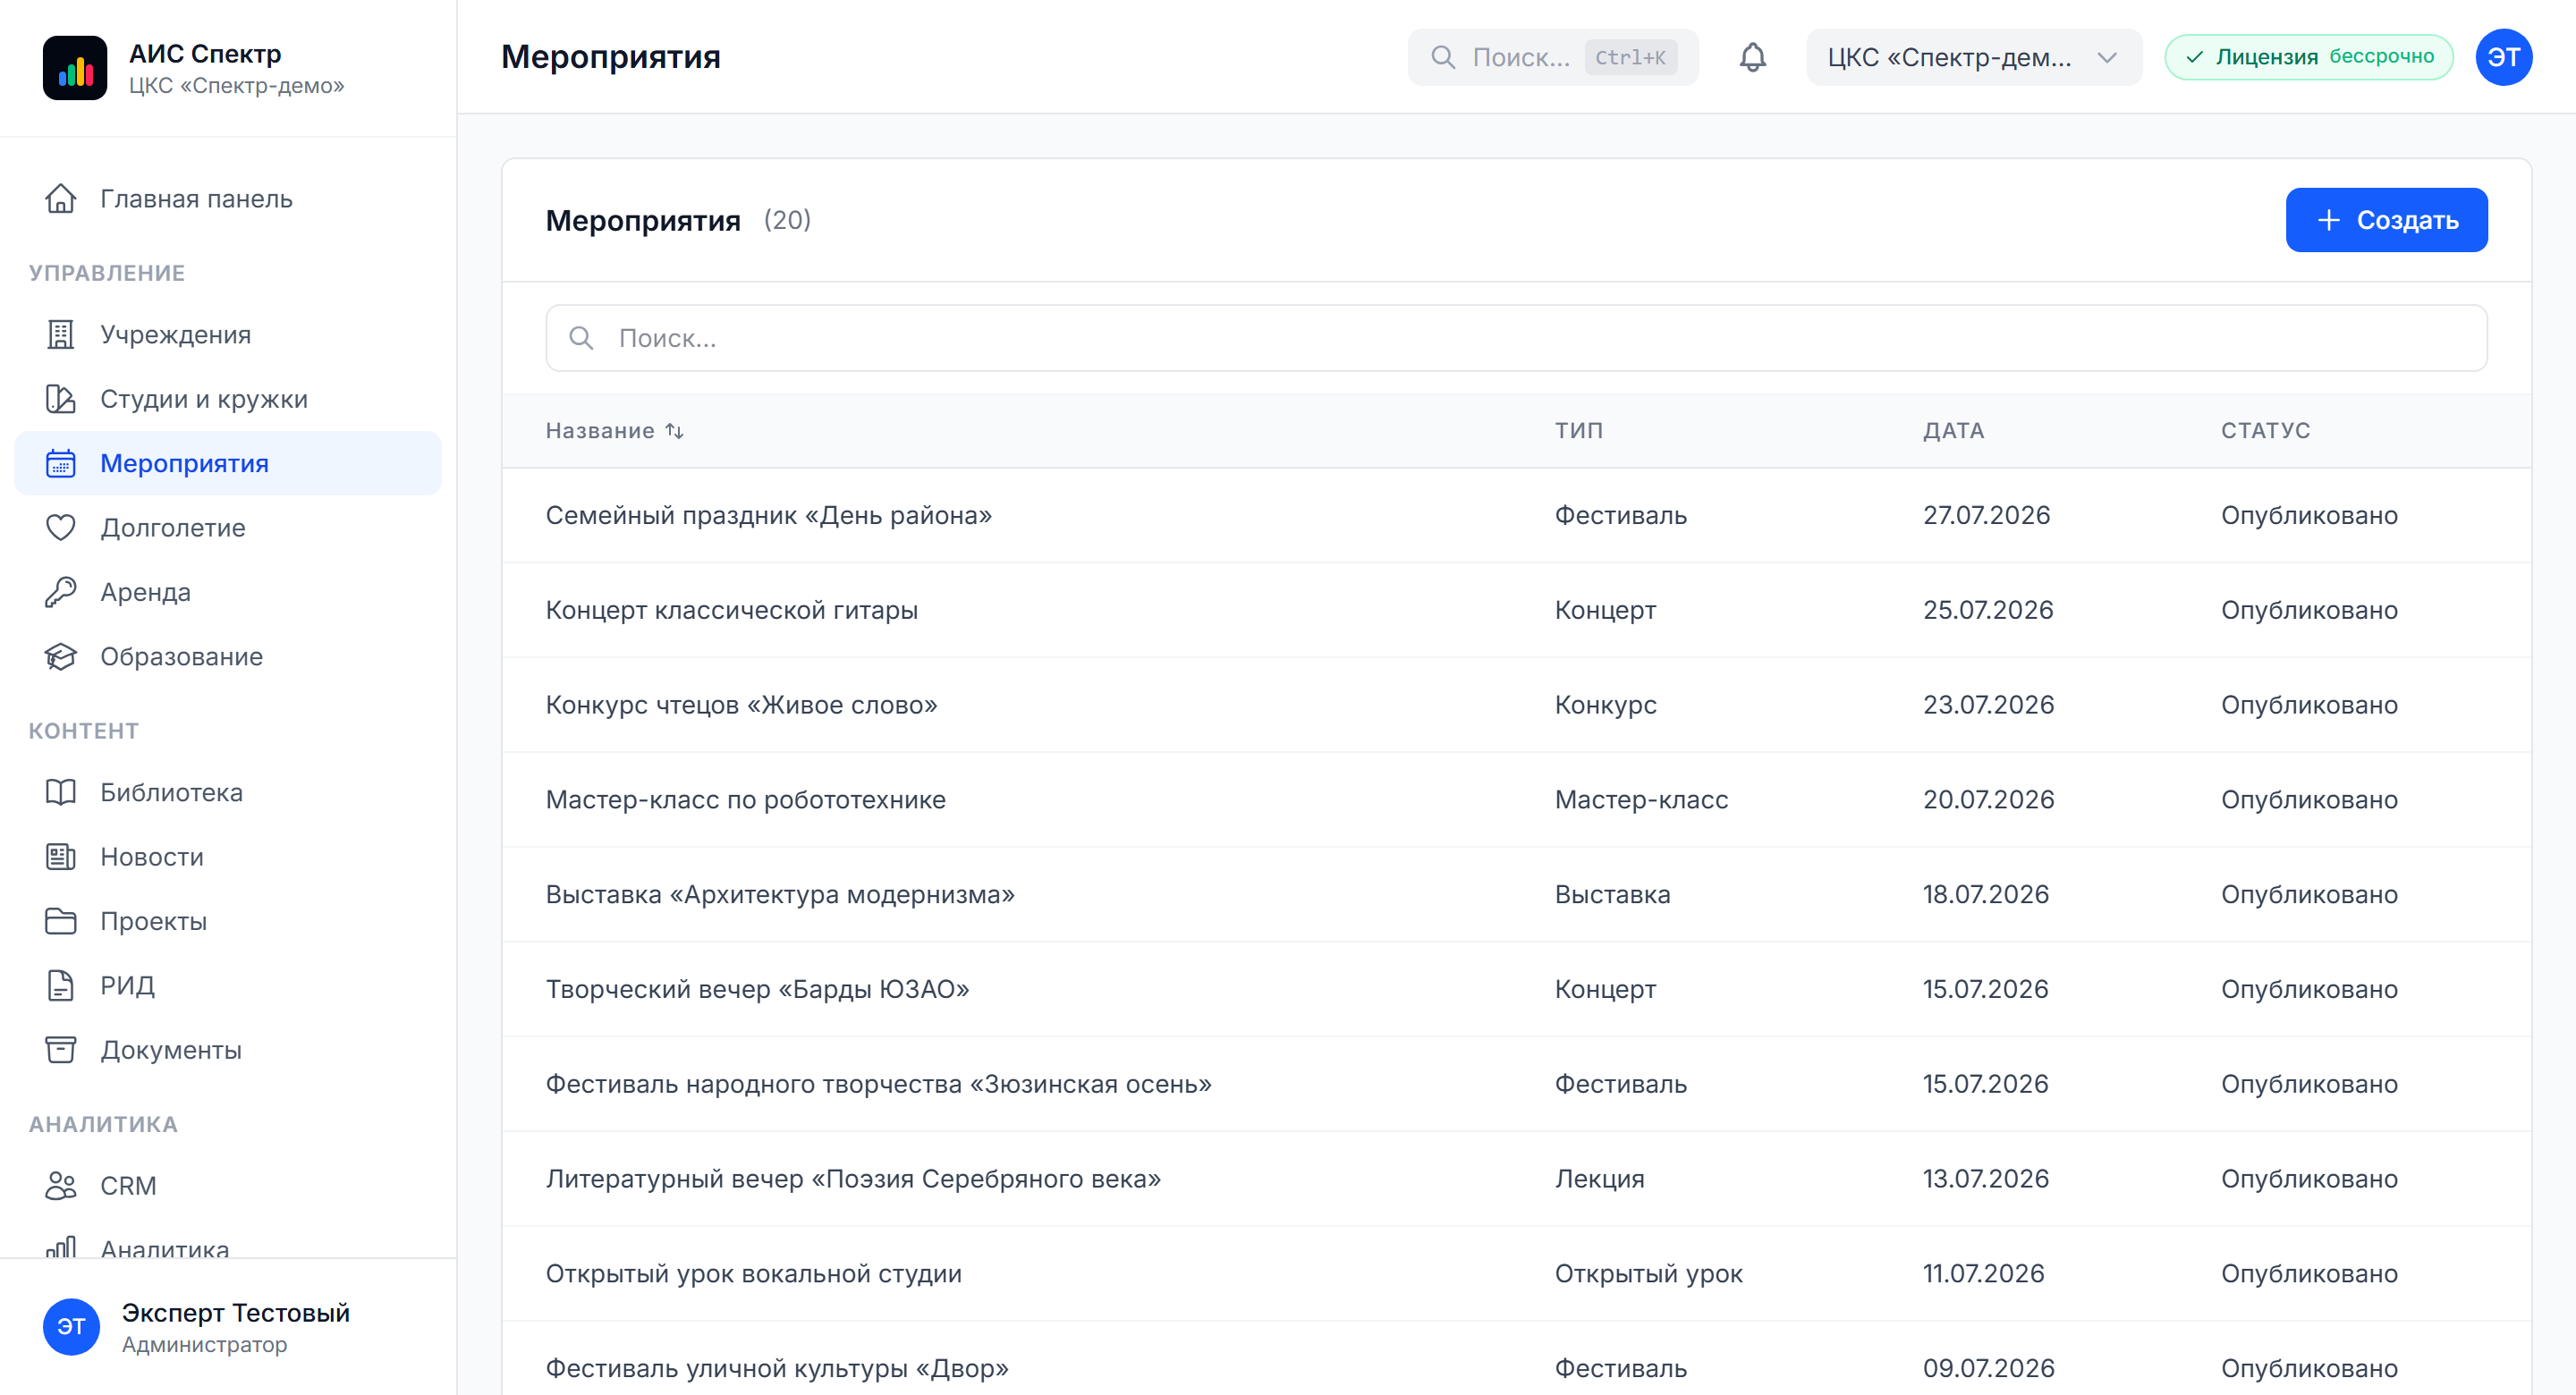Open Открытый урок вокальной студии row

point(1516,1274)
